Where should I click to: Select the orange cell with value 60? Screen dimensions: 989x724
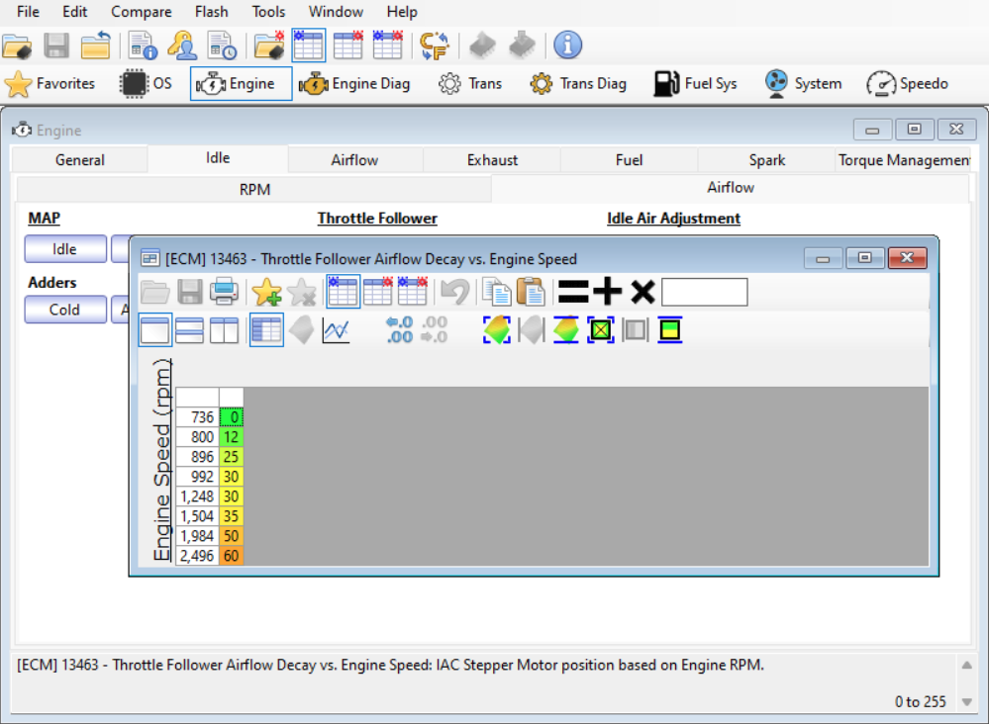(232, 556)
